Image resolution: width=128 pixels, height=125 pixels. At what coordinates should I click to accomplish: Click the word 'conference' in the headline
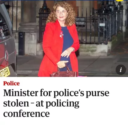[26, 113]
